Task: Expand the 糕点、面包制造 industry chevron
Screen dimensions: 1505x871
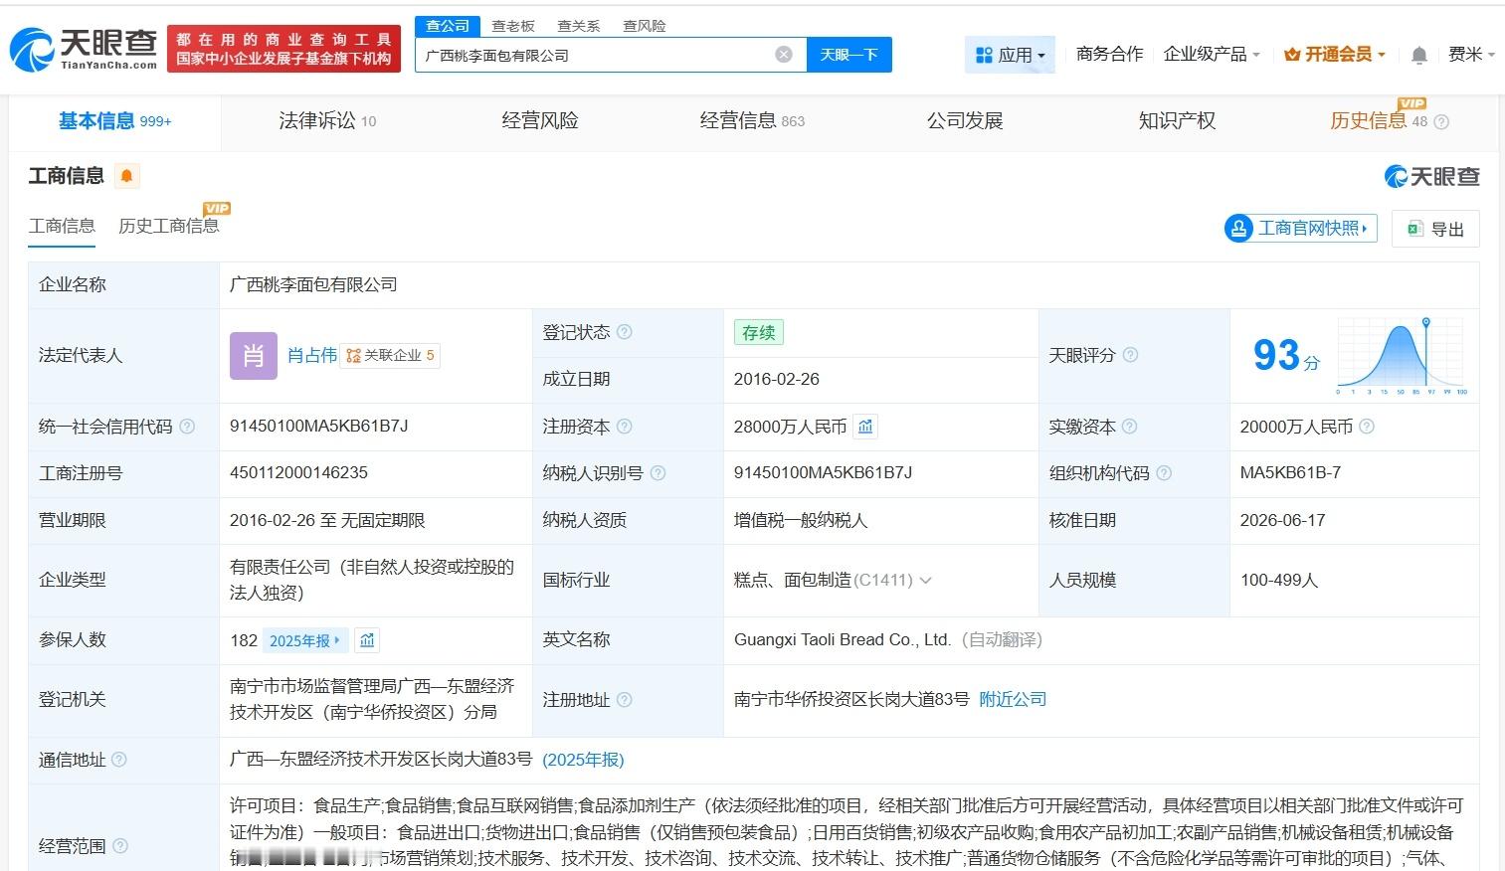Action: tap(925, 581)
